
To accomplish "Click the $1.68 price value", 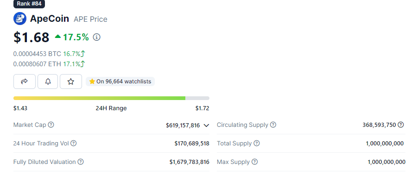I will coord(32,37).
